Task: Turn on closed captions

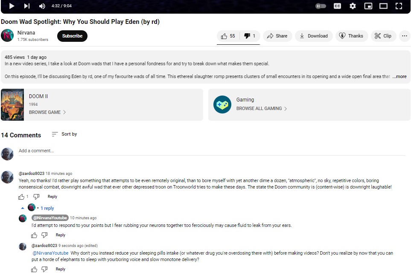Action: point(337,6)
